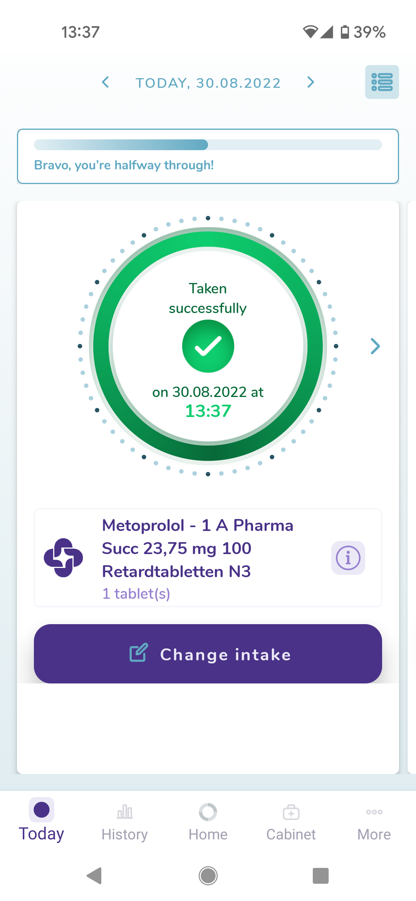Tap the daily progress bar

click(208, 145)
